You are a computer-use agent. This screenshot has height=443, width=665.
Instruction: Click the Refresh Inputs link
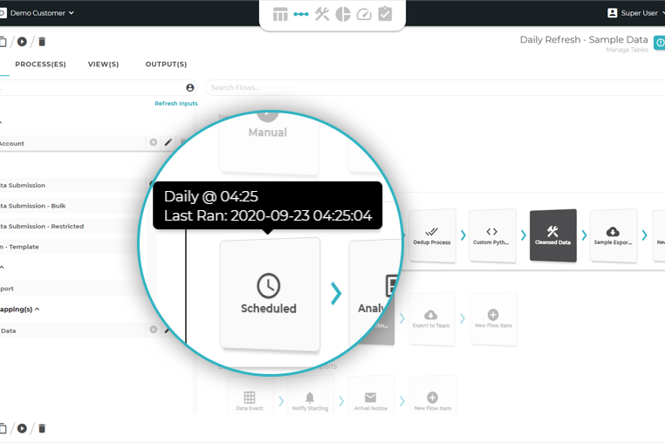pos(175,104)
